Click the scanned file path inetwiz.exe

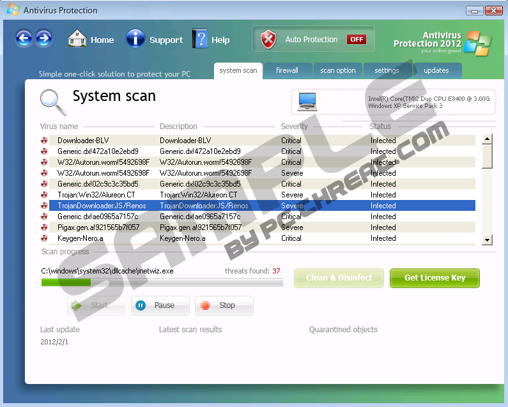(x=107, y=271)
